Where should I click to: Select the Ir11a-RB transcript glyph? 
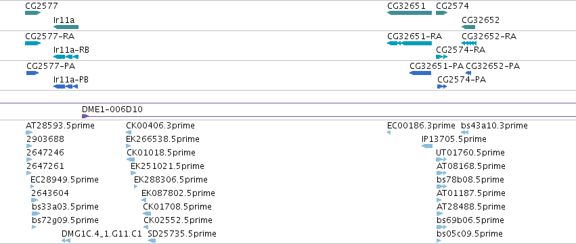click(x=66, y=57)
